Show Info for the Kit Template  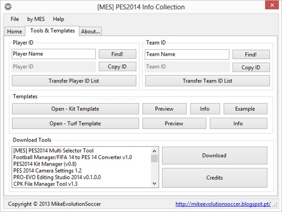pyautogui.click(x=205, y=109)
